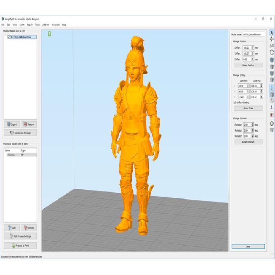
Task: Click the X Offset value field
Action: click(247, 48)
